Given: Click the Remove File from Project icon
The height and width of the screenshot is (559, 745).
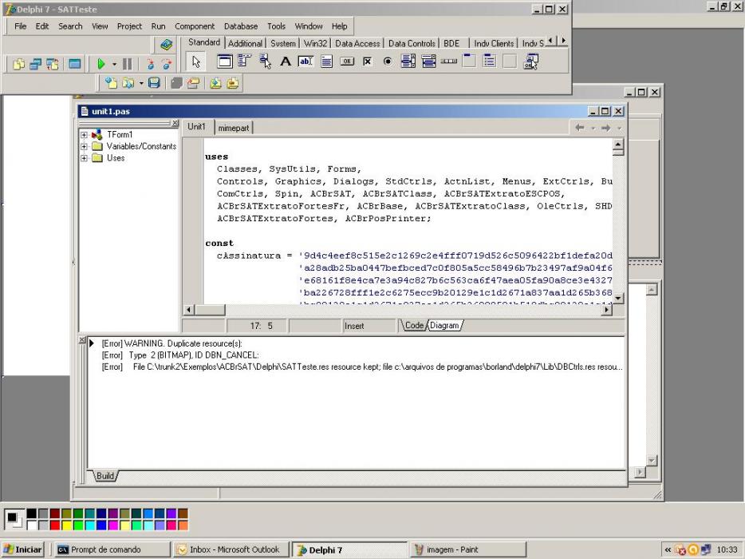Looking at the screenshot, I should coord(233,83).
